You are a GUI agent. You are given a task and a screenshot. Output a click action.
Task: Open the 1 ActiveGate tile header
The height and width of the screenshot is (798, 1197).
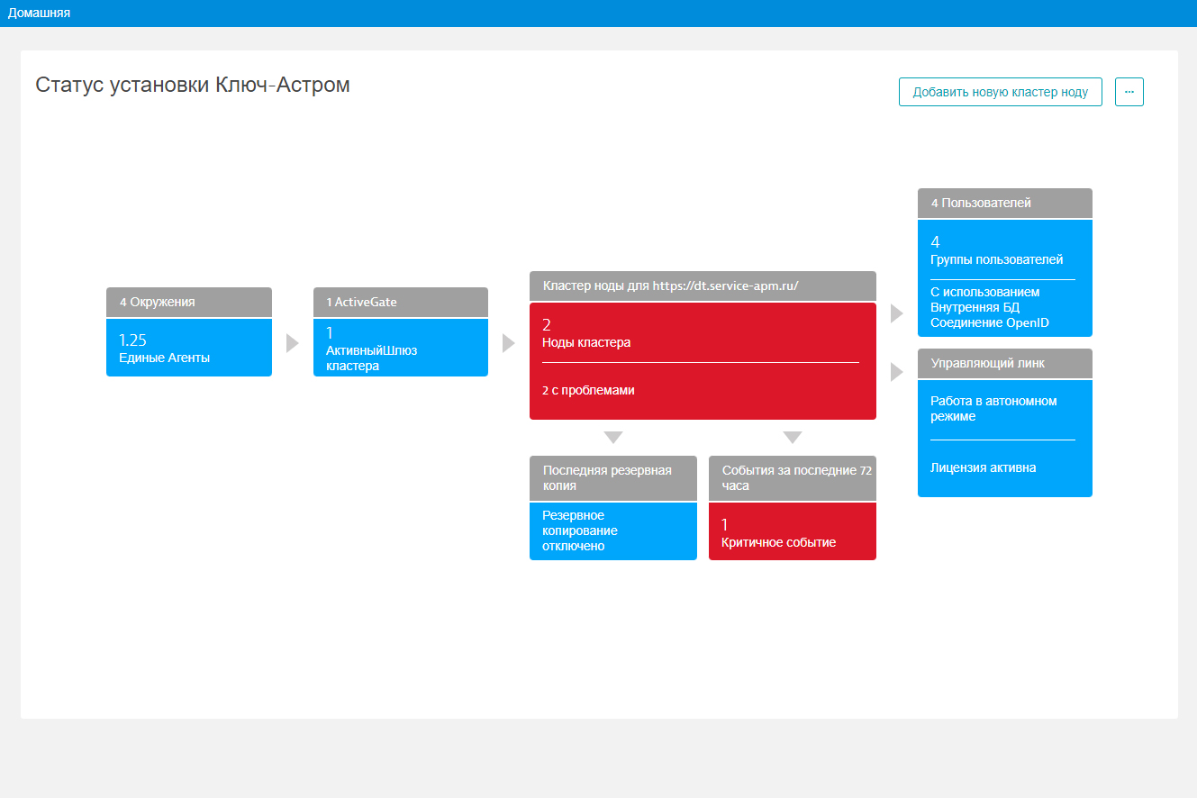point(400,303)
